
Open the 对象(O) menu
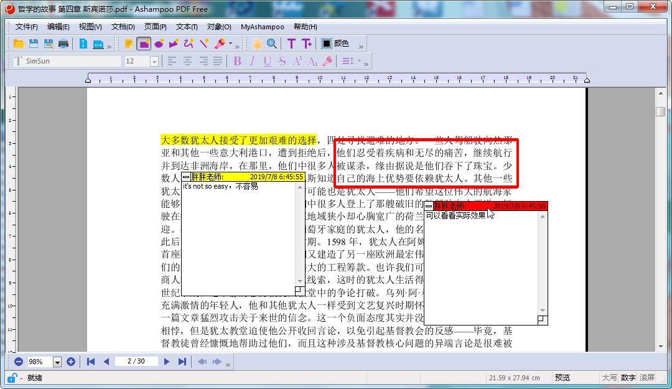[219, 27]
